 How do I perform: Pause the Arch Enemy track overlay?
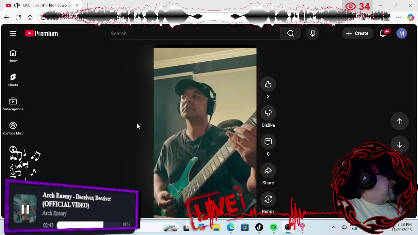tap(25, 209)
